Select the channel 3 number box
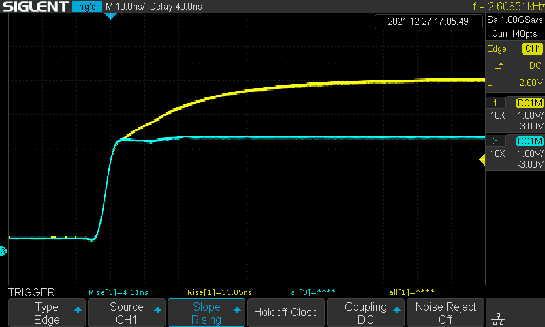Image resolution: width=545 pixels, height=327 pixels. [x=495, y=141]
